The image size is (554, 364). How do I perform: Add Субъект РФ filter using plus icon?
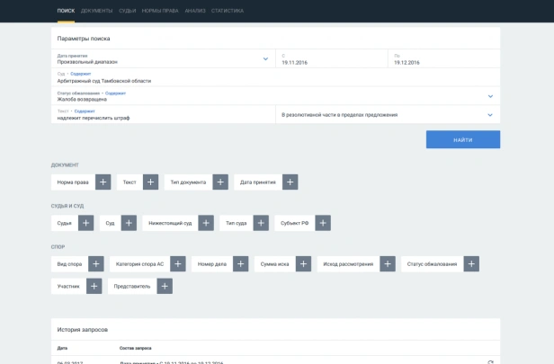point(323,223)
